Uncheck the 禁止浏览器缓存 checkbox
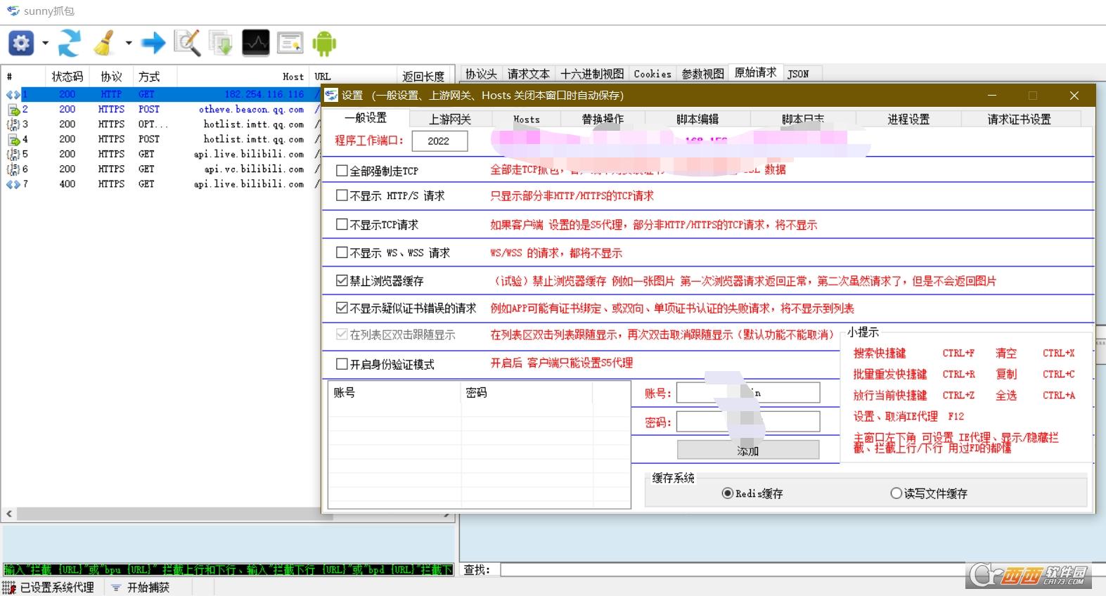The image size is (1106, 596). pyautogui.click(x=342, y=280)
